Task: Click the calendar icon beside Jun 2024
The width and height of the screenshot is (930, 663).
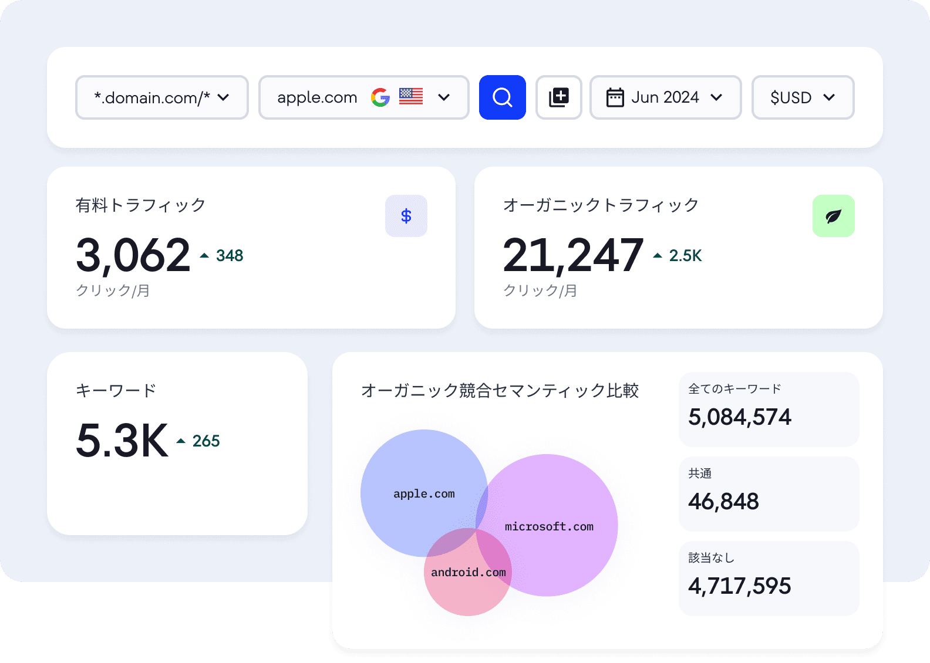Action: tap(615, 97)
